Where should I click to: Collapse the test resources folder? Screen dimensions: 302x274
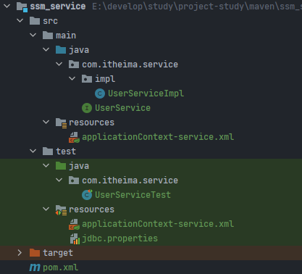pyautogui.click(x=46, y=209)
